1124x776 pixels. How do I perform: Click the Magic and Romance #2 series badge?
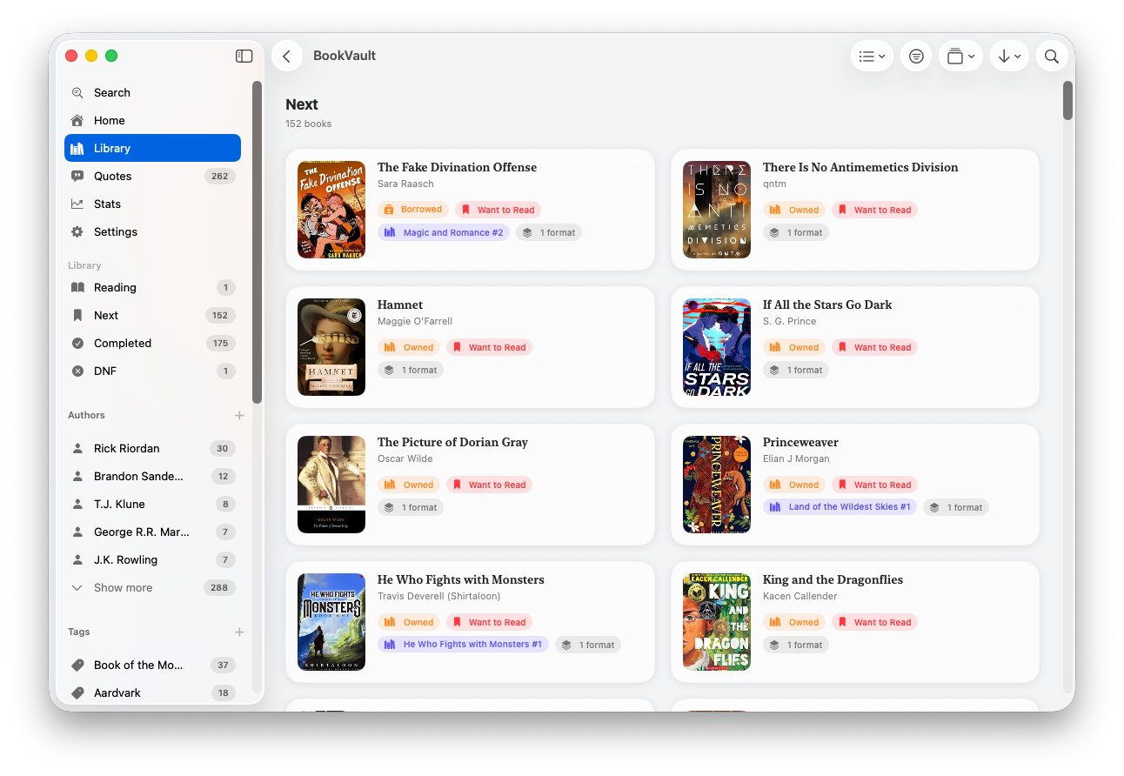tap(444, 232)
